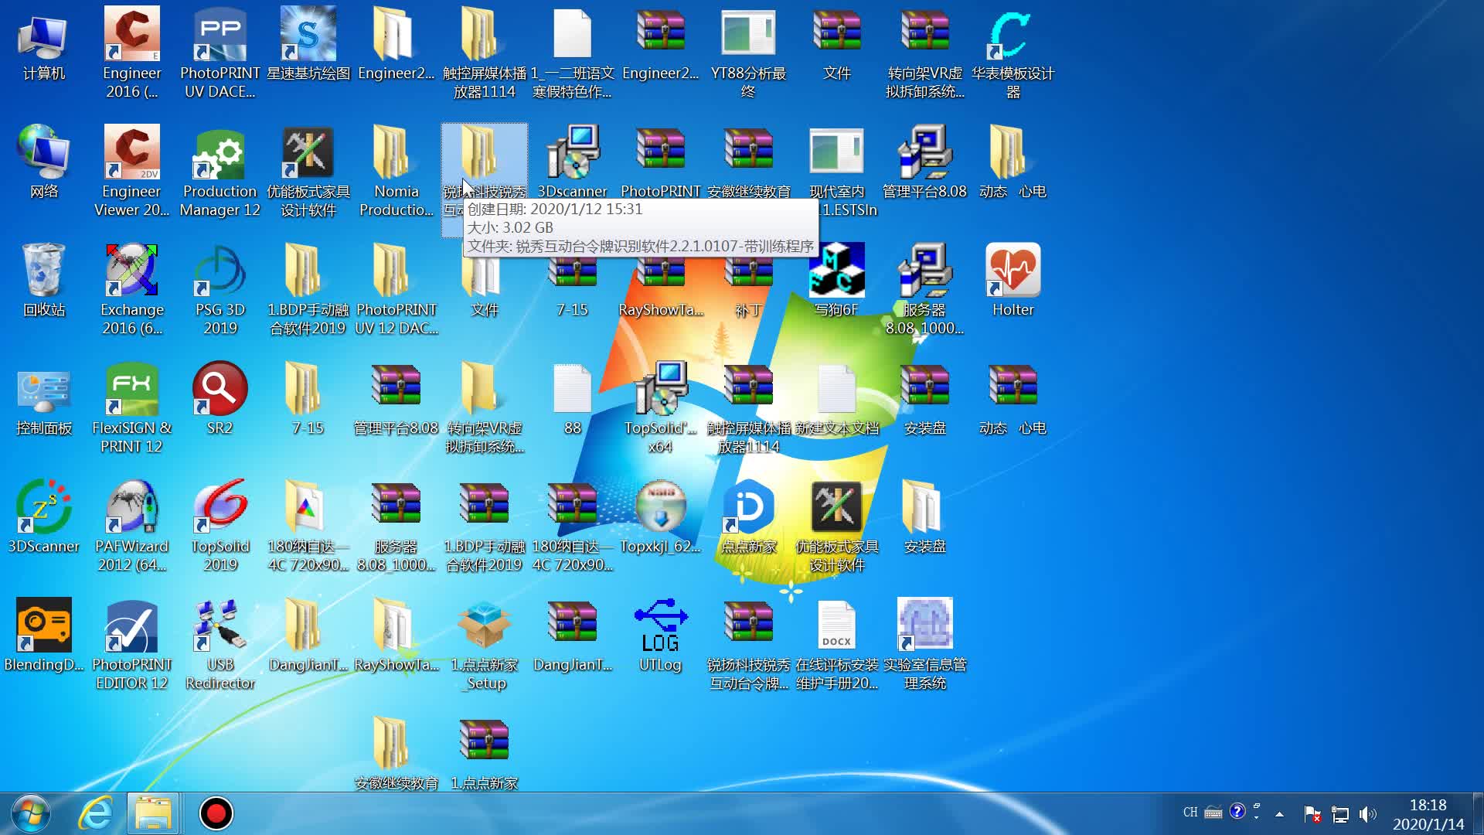Open 1_一二班语文寒假特色作 document
Screen dimensions: 1484x835
click(572, 53)
